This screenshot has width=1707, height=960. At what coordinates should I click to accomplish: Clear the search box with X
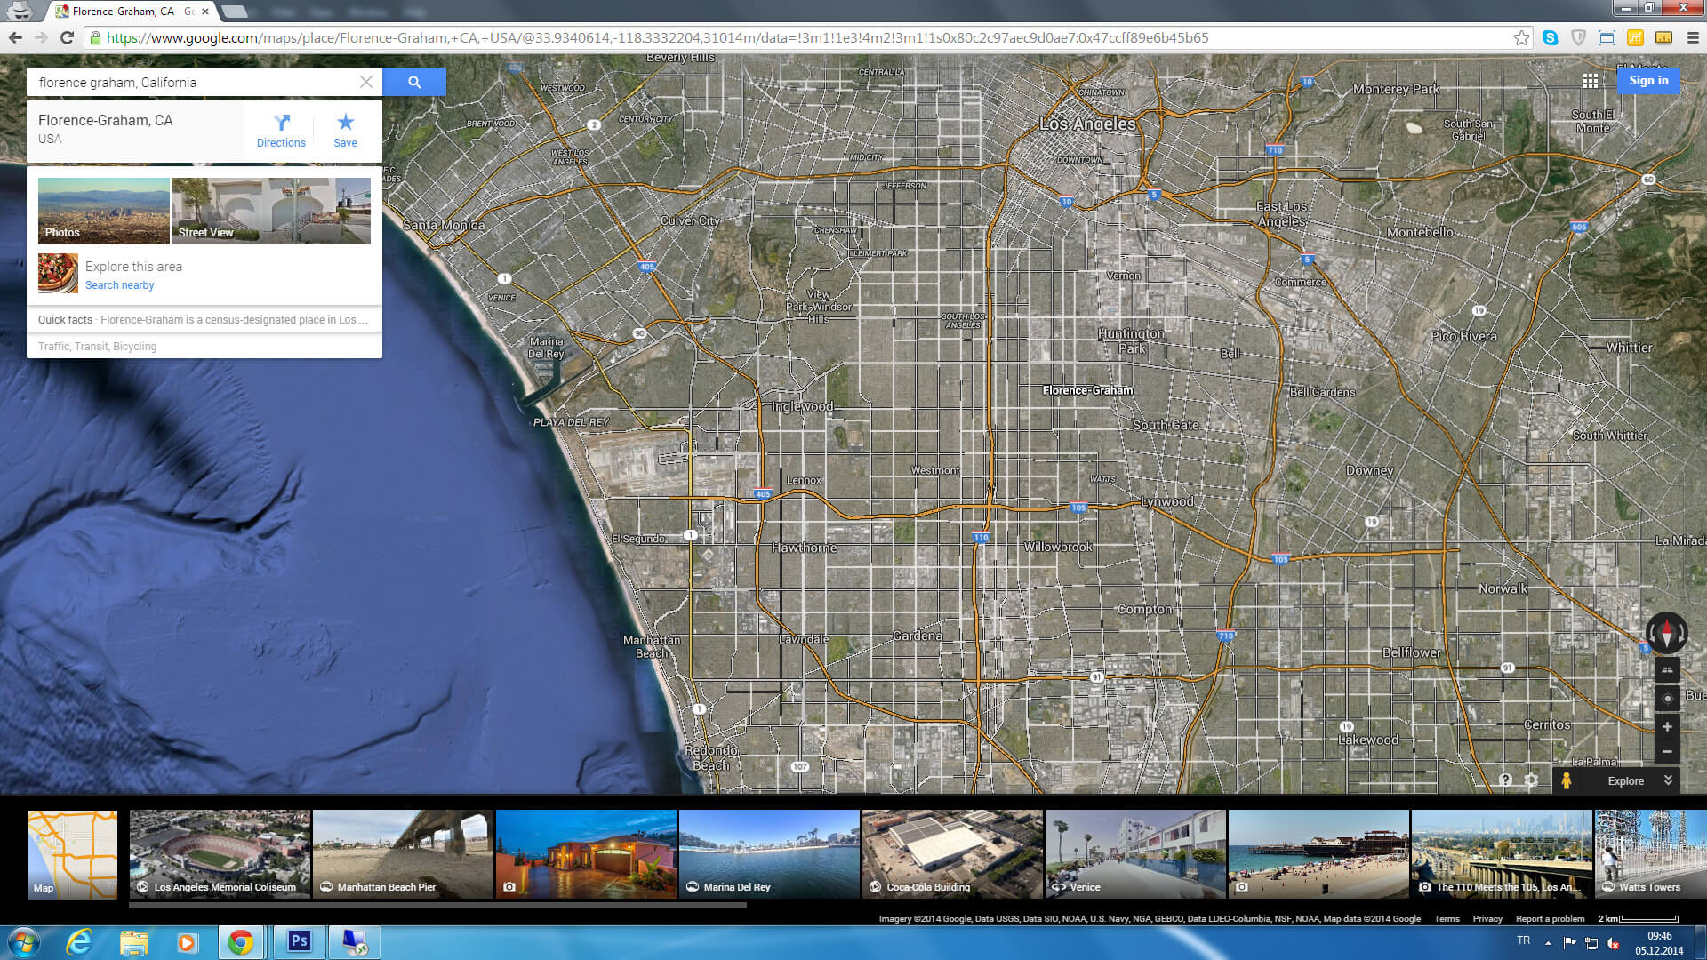pyautogui.click(x=365, y=82)
